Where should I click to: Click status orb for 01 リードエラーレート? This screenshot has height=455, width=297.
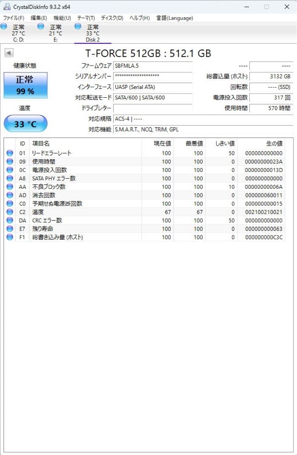pyautogui.click(x=10, y=153)
